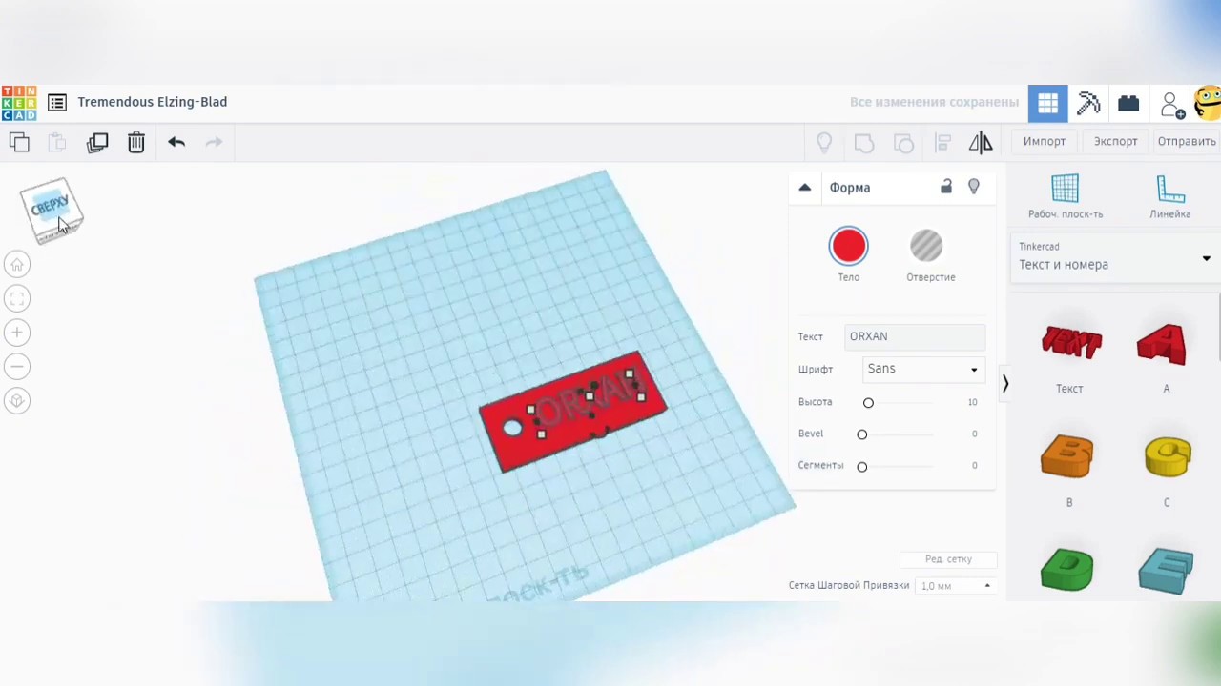Click the Отправить button
Screen dimensions: 1221x686
pos(1187,141)
